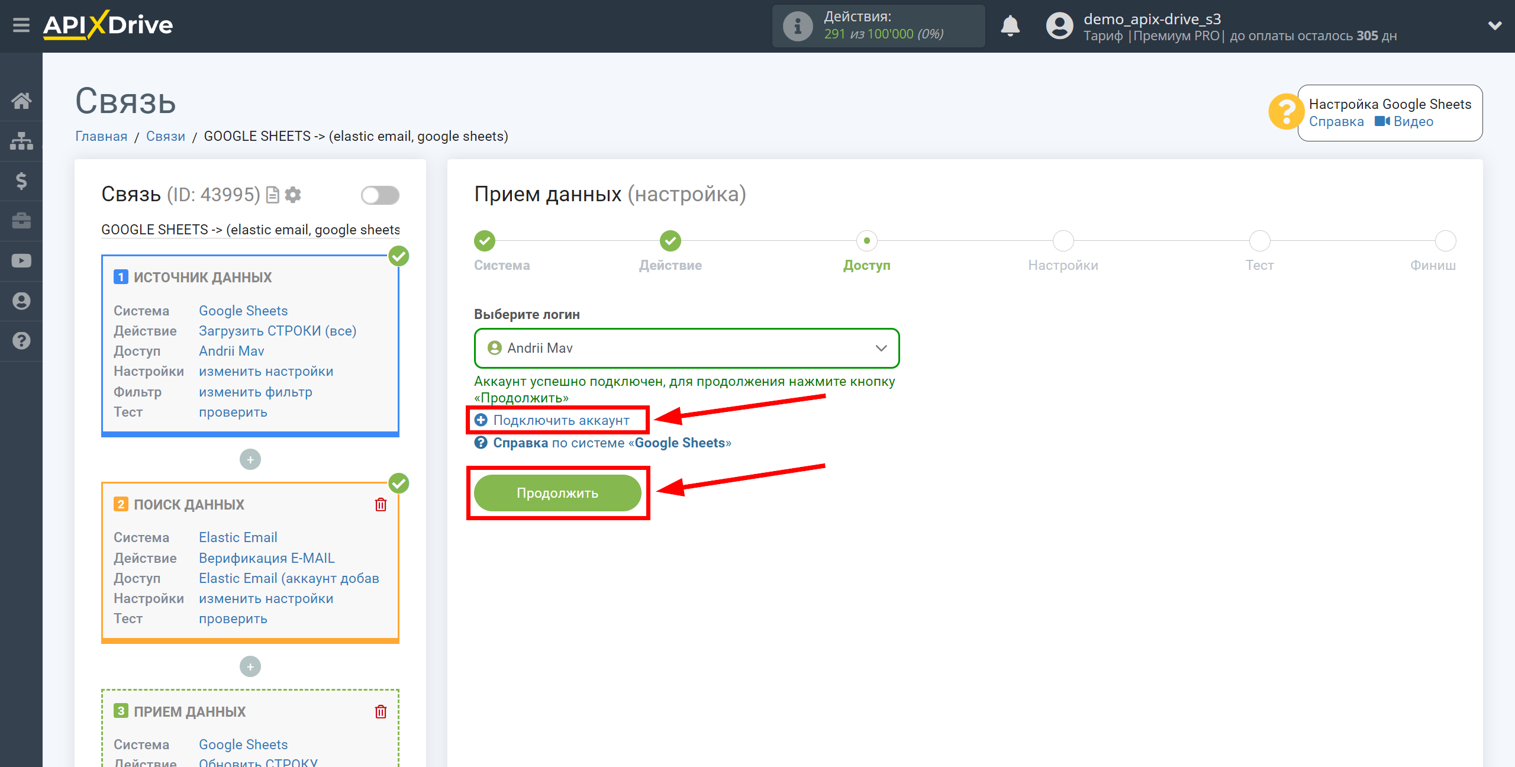Expand the account menu chevron
This screenshot has height=767, width=1515.
click(x=1495, y=25)
